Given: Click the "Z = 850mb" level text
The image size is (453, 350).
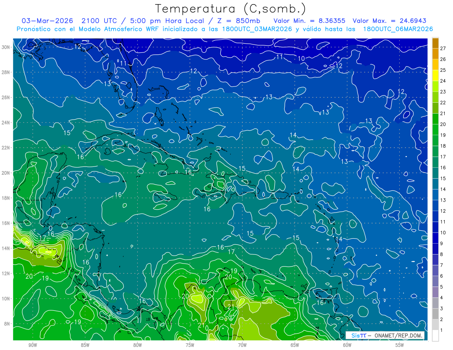Looking at the screenshot, I should click(x=238, y=21).
